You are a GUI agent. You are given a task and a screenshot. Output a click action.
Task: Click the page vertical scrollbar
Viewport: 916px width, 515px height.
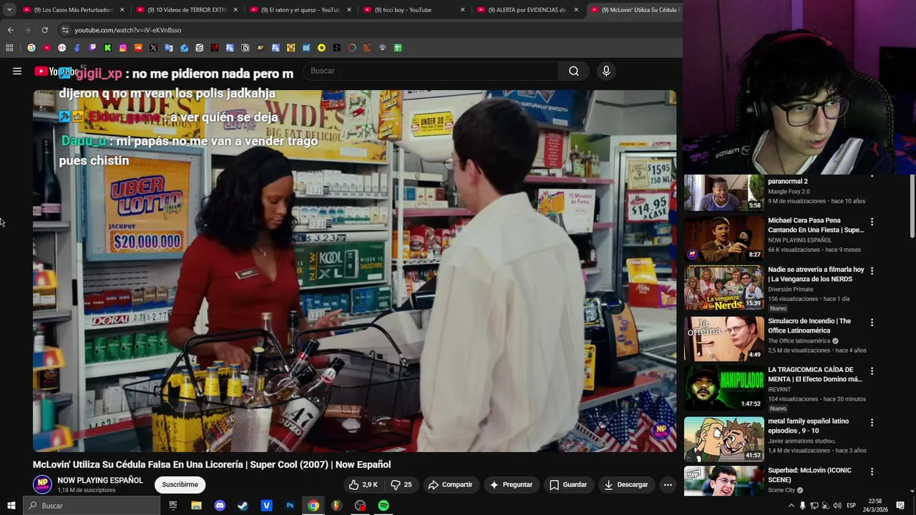912,207
